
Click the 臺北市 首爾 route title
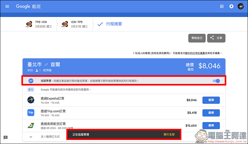point(44,64)
